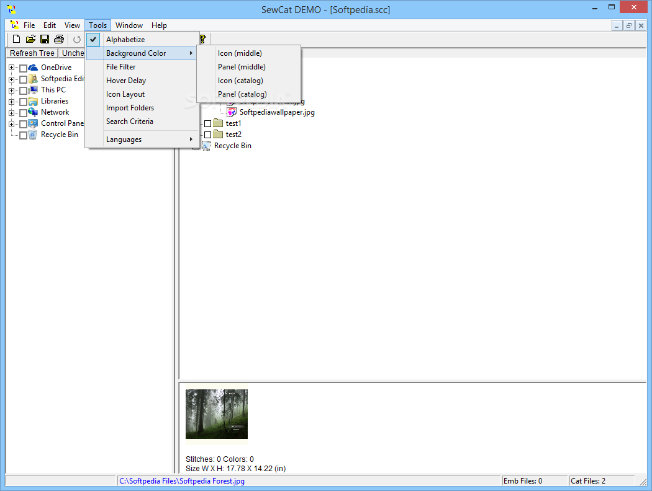
Task: Check the Libraries checkbox
Action: point(24,102)
